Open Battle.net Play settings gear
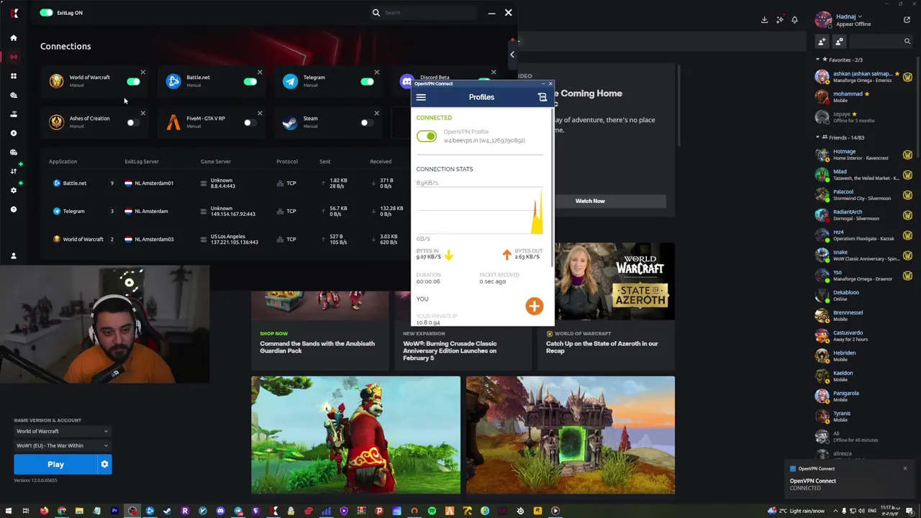This screenshot has width=921, height=518. tap(104, 464)
